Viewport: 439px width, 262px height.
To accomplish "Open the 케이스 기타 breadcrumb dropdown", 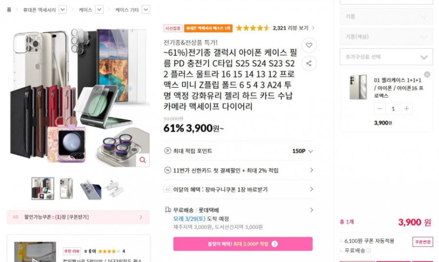I will coord(146,9).
